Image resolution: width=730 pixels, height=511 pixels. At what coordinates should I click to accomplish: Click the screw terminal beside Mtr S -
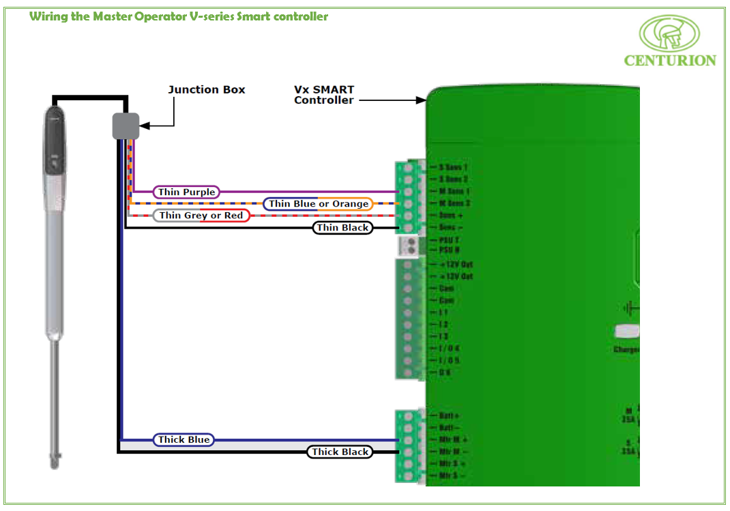click(x=408, y=476)
